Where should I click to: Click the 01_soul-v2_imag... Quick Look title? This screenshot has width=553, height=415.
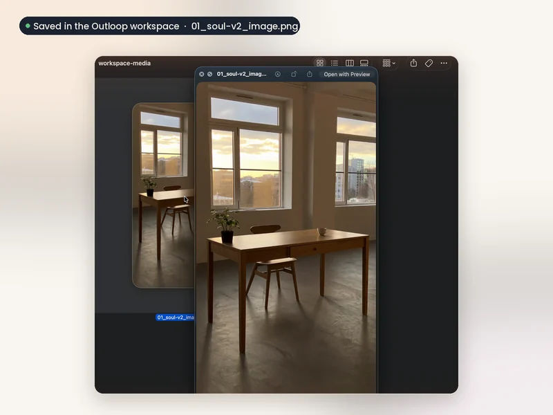click(241, 74)
